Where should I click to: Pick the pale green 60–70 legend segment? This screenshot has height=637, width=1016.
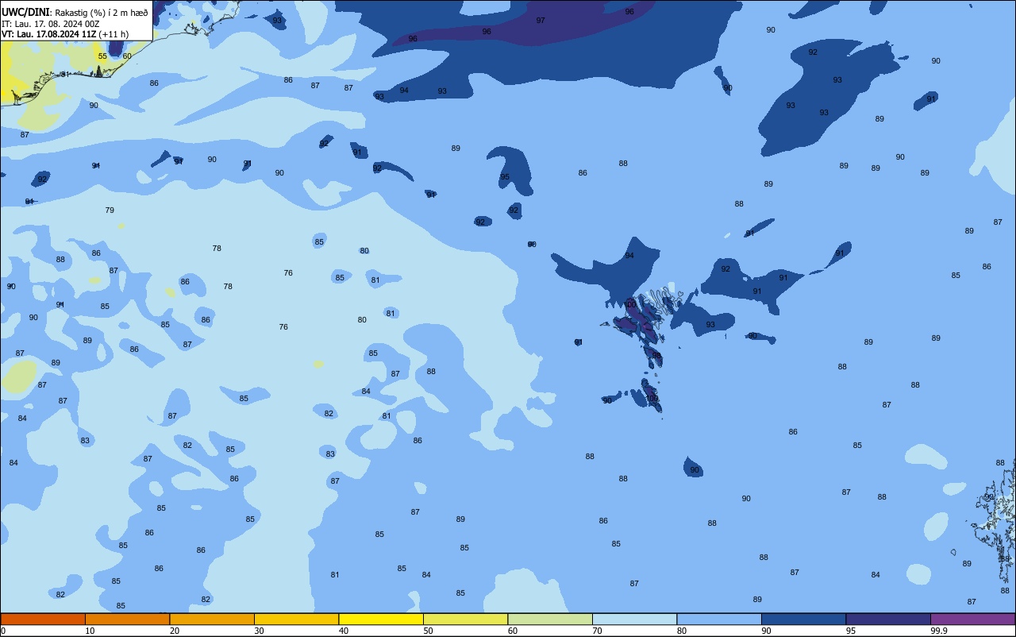550,619
